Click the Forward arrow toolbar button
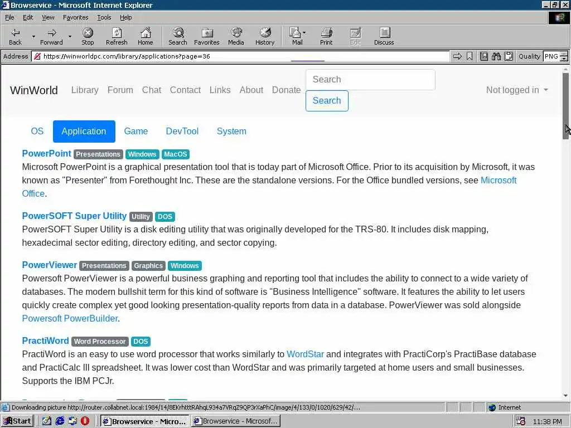571x428 pixels. click(51, 36)
